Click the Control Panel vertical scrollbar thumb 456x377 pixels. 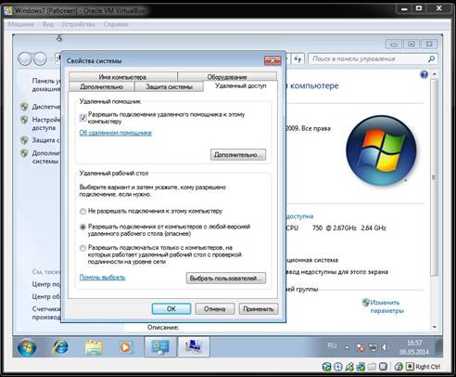point(434,177)
